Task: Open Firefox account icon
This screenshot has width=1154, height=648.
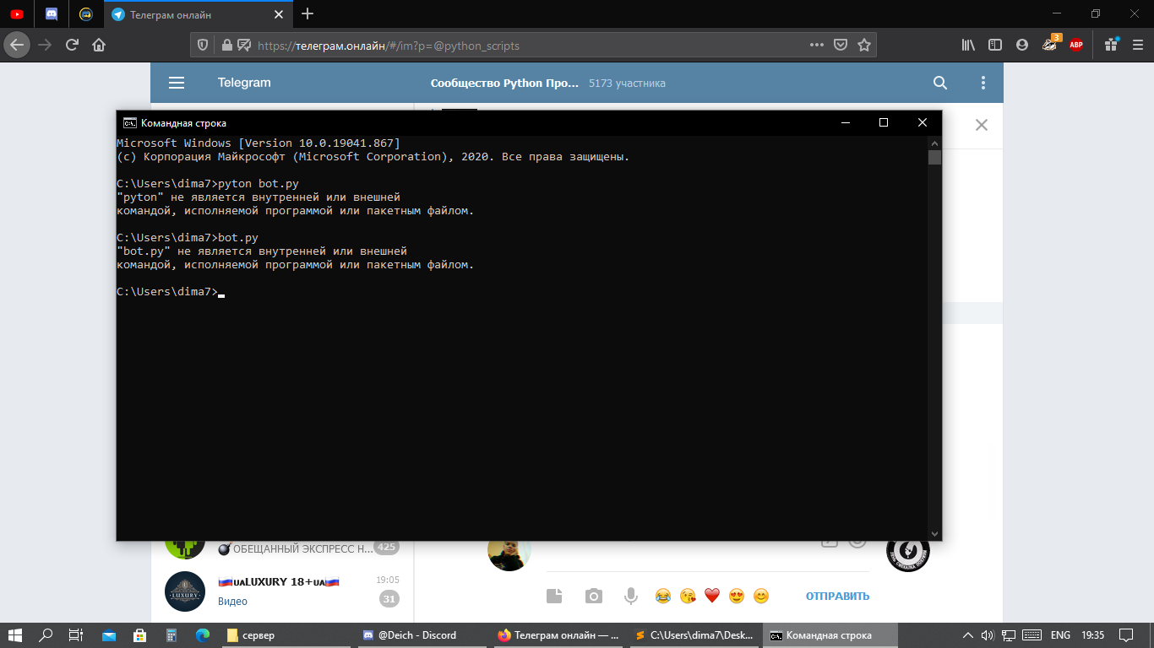Action: coord(1022,45)
